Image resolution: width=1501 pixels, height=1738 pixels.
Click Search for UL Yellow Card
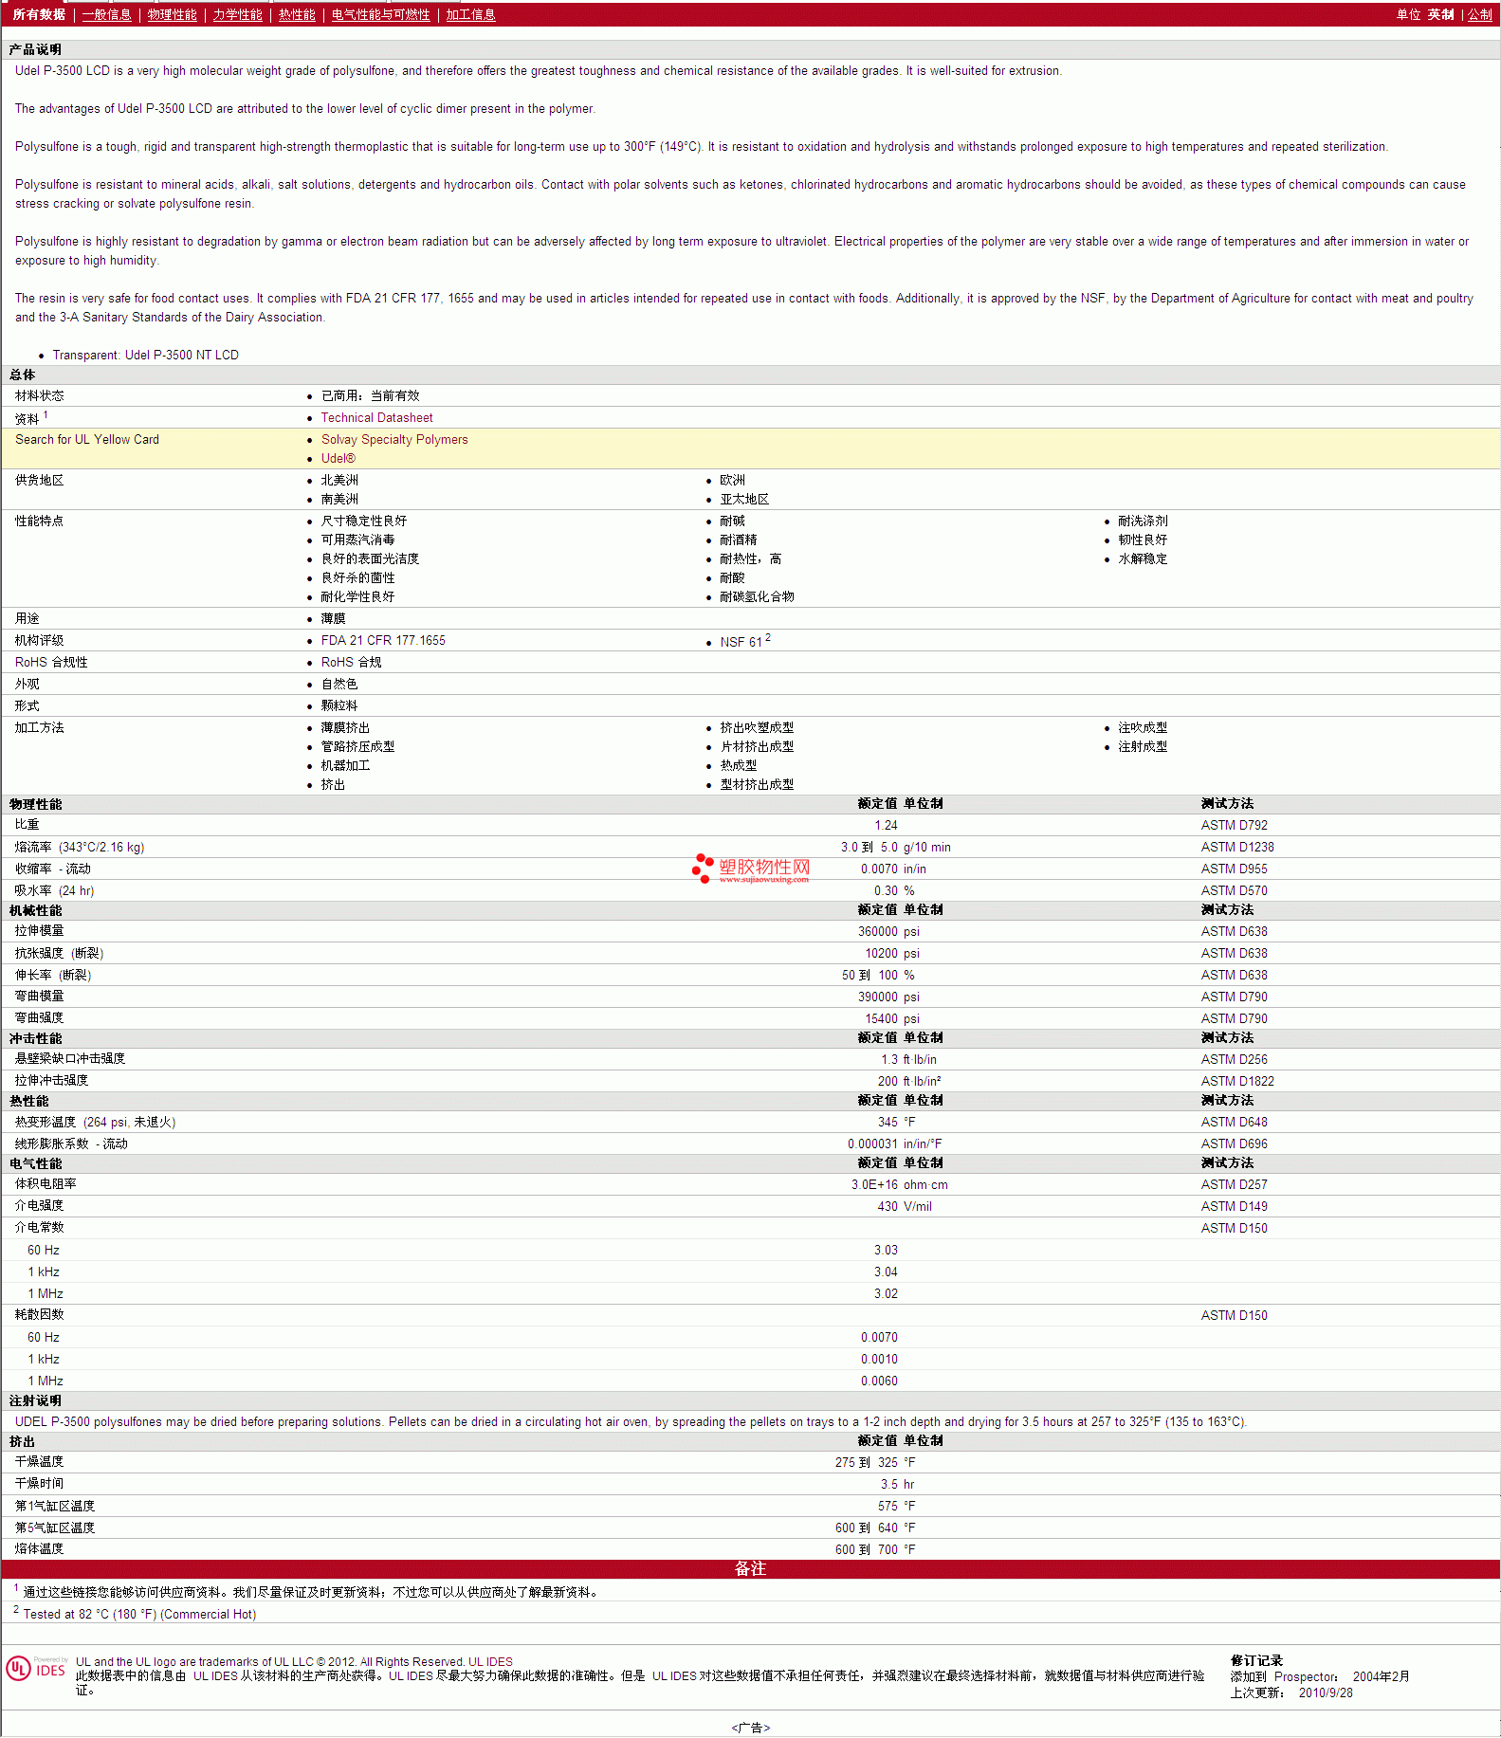87,440
